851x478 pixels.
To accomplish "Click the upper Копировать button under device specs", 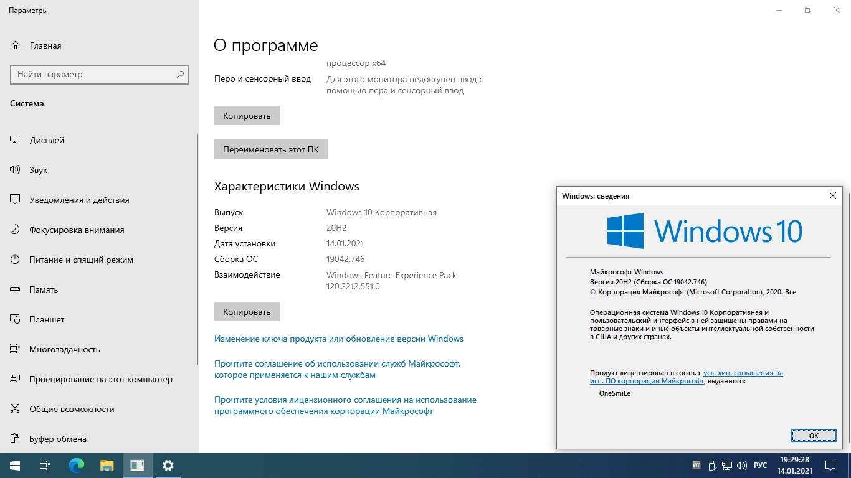I will 247,116.
